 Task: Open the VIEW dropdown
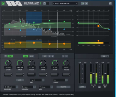pos(105,56)
